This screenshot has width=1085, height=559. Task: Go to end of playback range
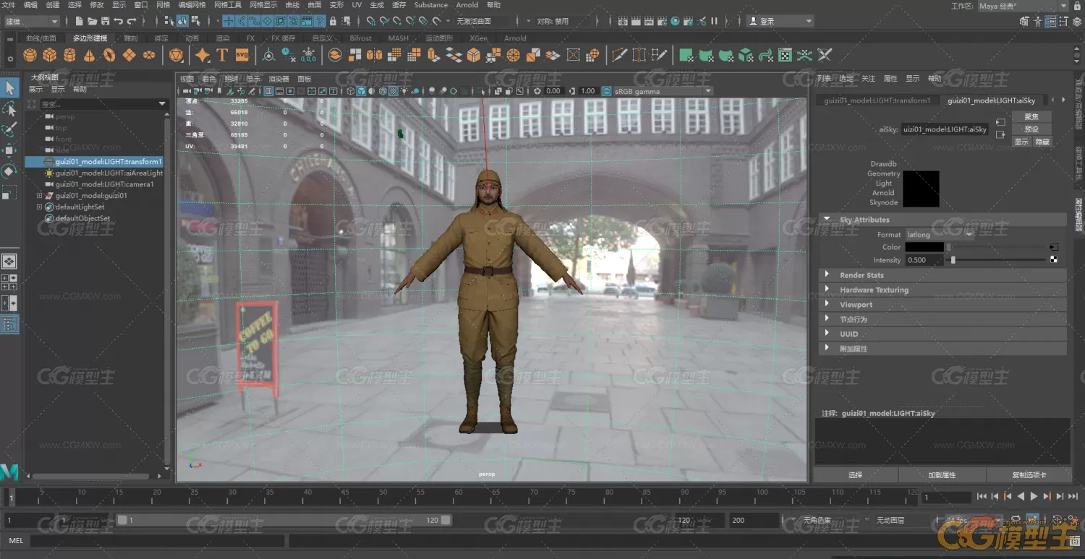point(1073,496)
